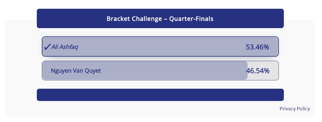
Task: Click the word "Privacy" in the footer link
Action: click(287, 109)
